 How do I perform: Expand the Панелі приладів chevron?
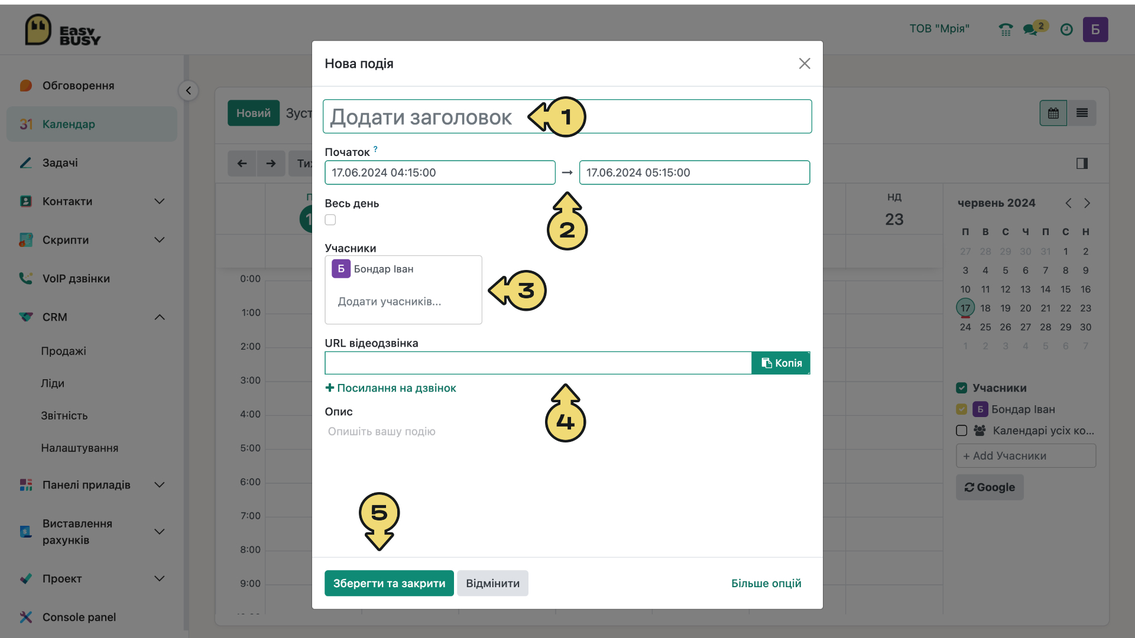click(x=160, y=485)
